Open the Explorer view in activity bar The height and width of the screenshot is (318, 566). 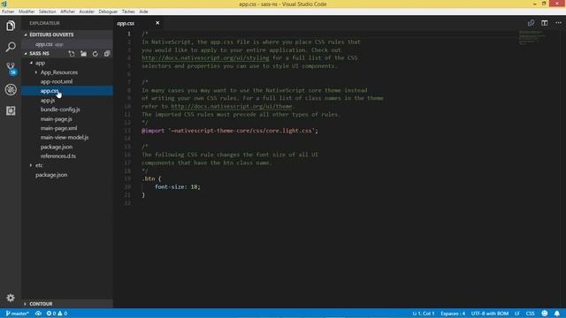11,26
